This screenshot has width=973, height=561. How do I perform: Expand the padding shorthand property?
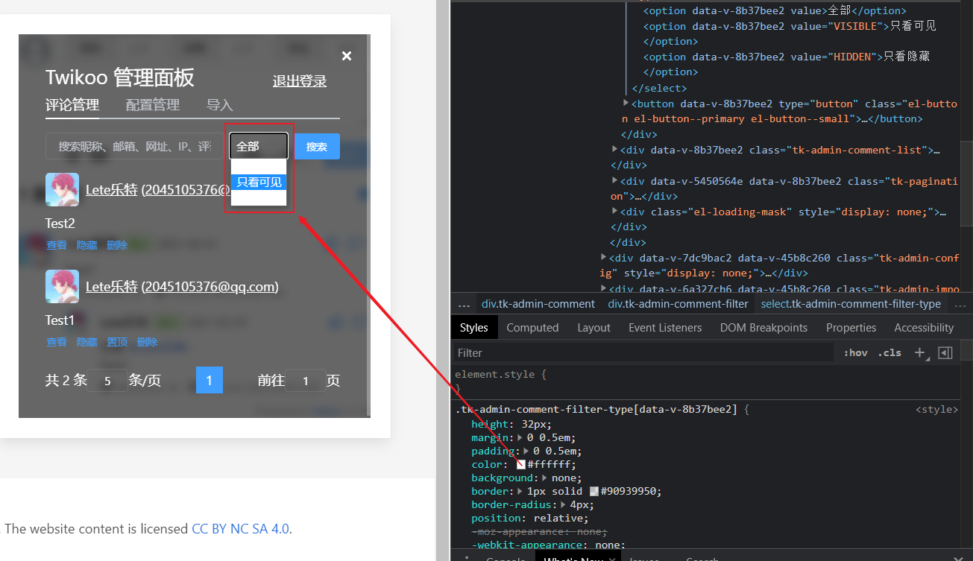tap(526, 451)
